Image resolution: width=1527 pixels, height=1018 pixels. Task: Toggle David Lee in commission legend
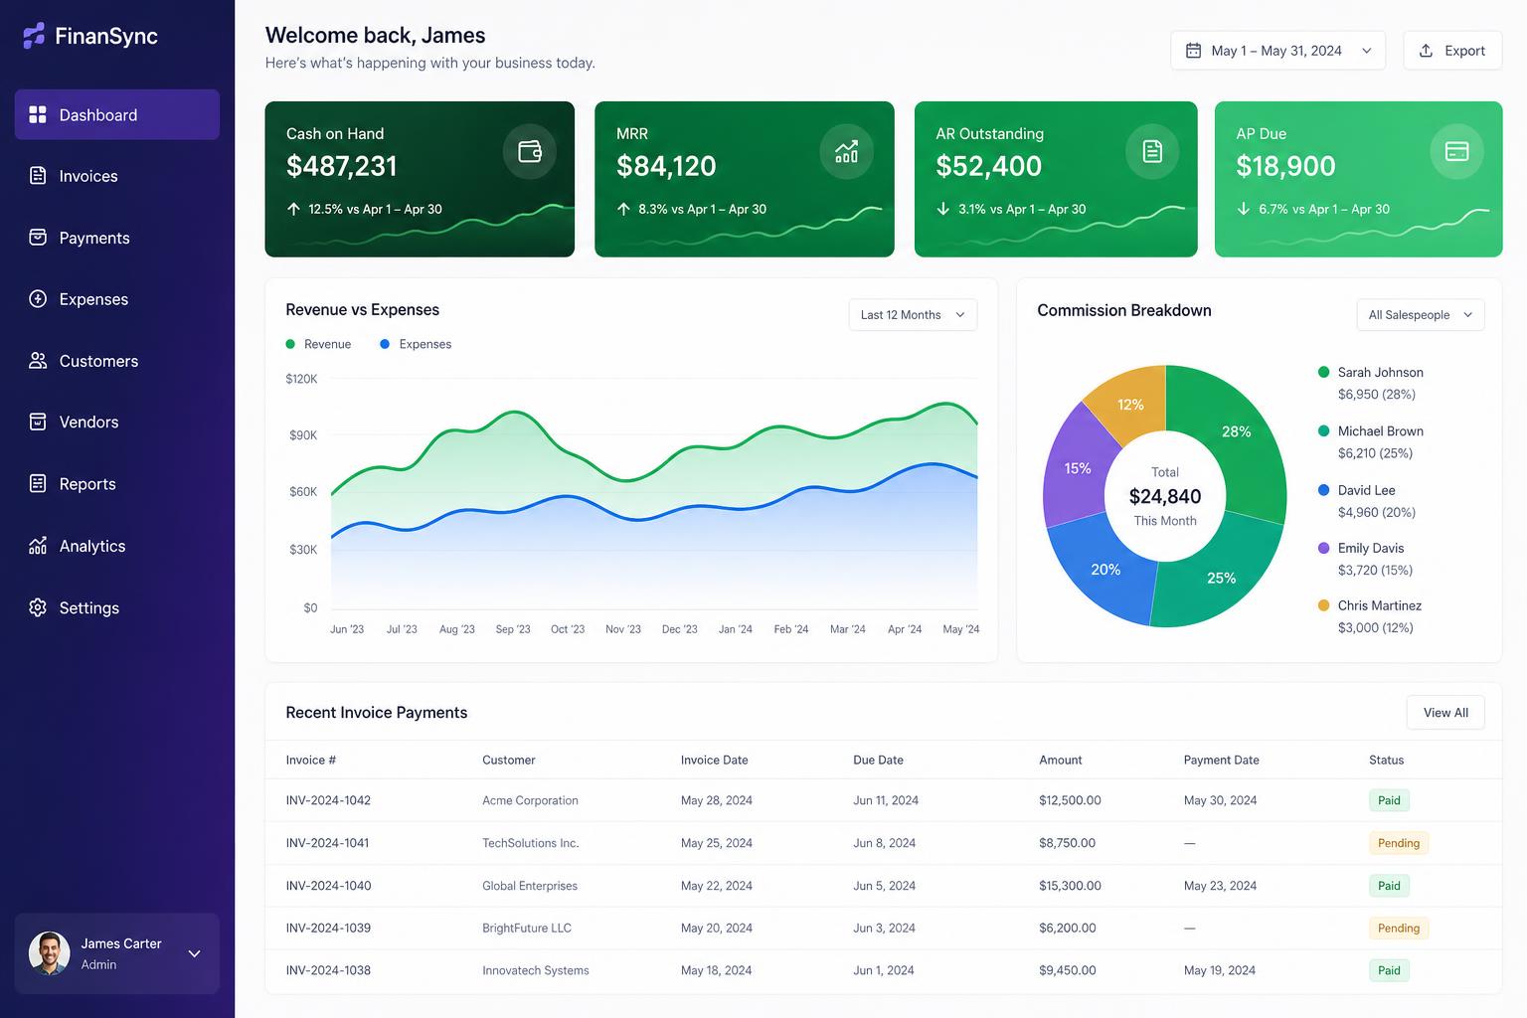pyautogui.click(x=1366, y=501)
